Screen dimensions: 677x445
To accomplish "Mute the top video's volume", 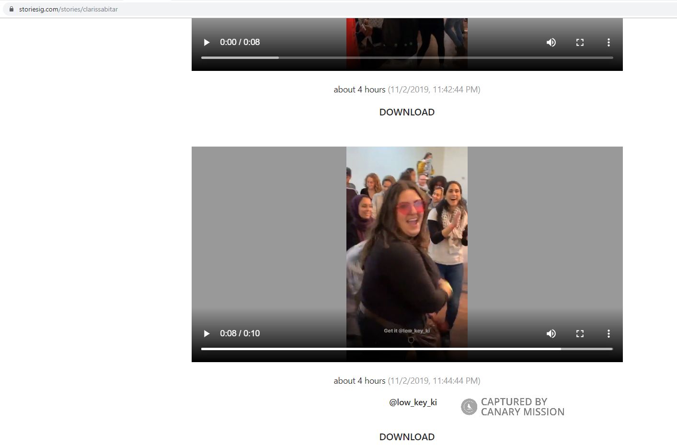I will point(551,42).
